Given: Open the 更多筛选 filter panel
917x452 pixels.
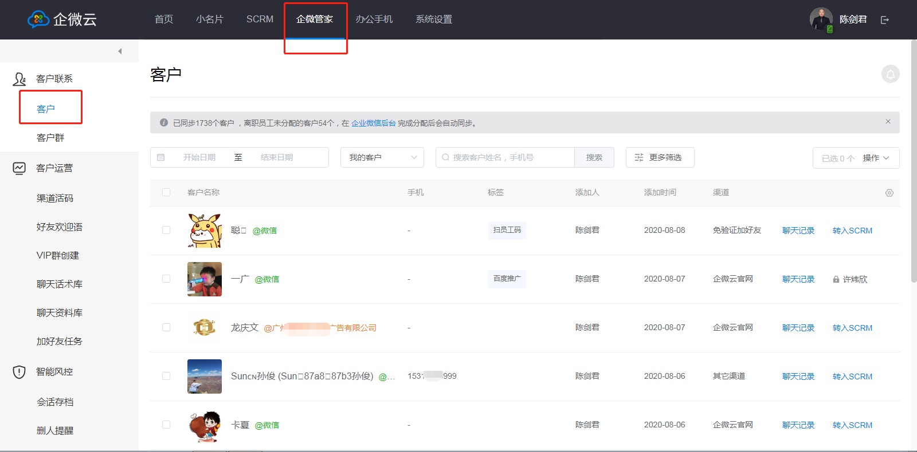Looking at the screenshot, I should tap(660, 157).
